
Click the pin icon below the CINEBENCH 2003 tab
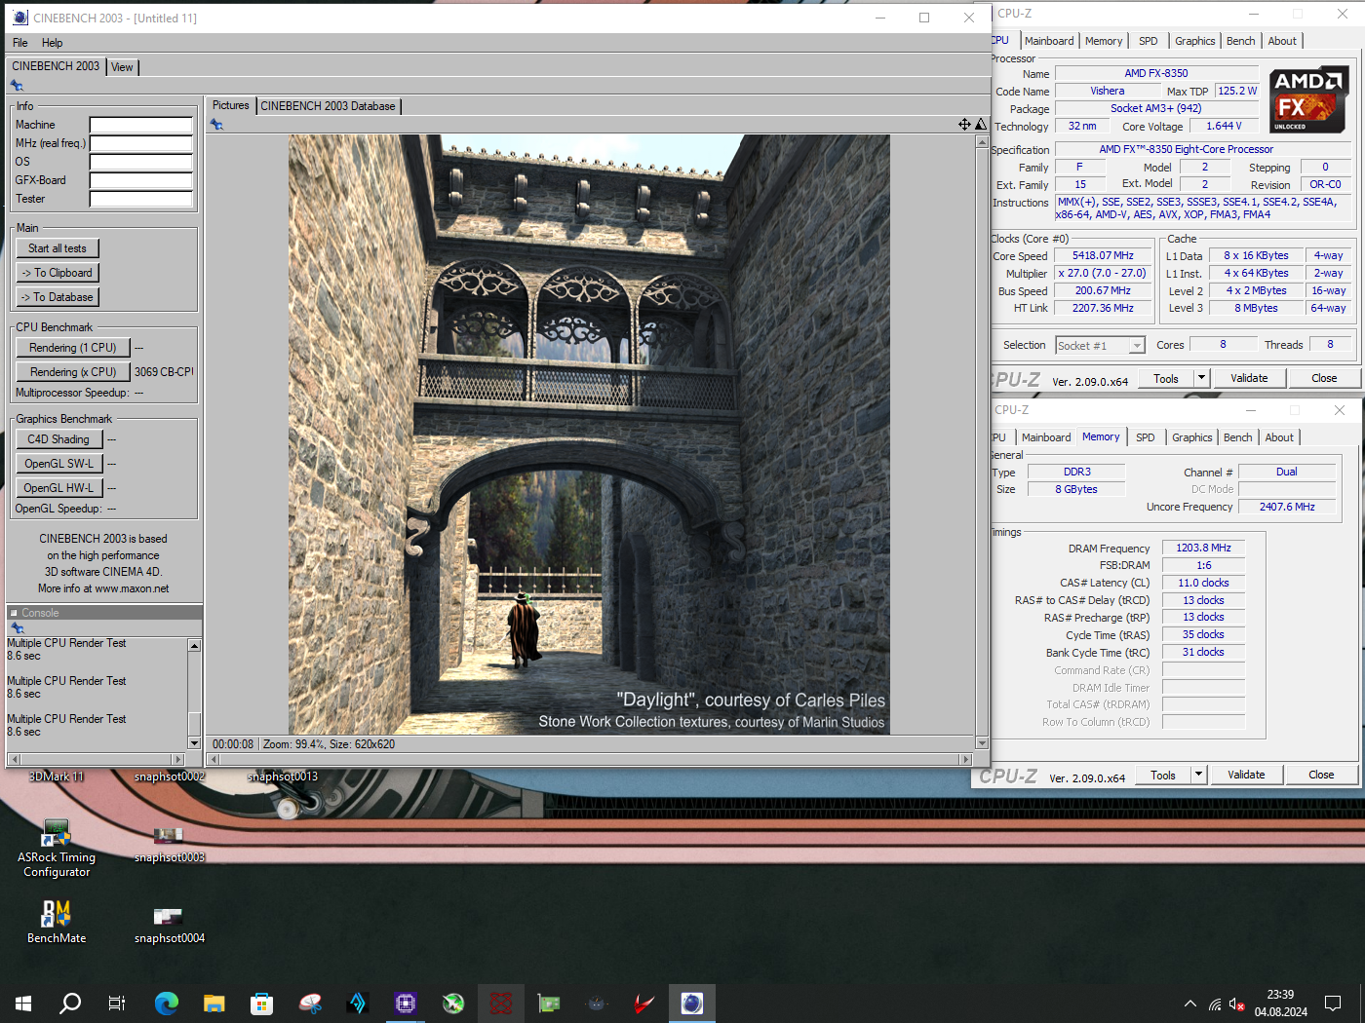pyautogui.click(x=17, y=86)
